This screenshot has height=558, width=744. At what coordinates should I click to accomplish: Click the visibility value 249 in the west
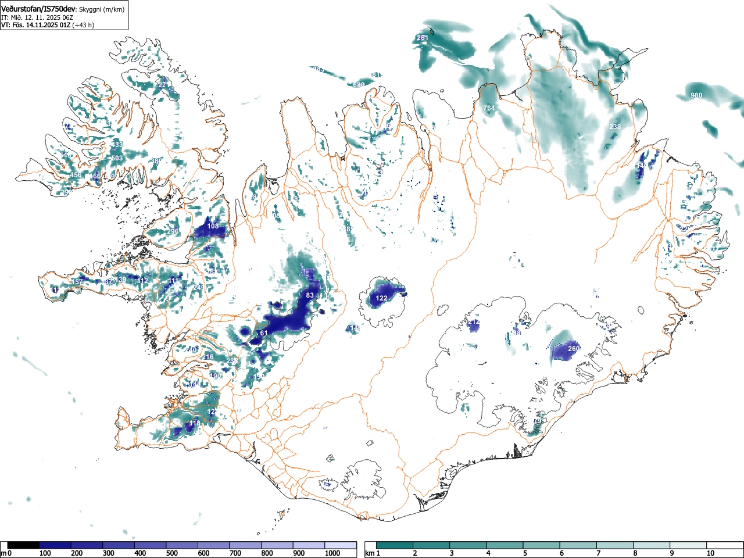199,287
